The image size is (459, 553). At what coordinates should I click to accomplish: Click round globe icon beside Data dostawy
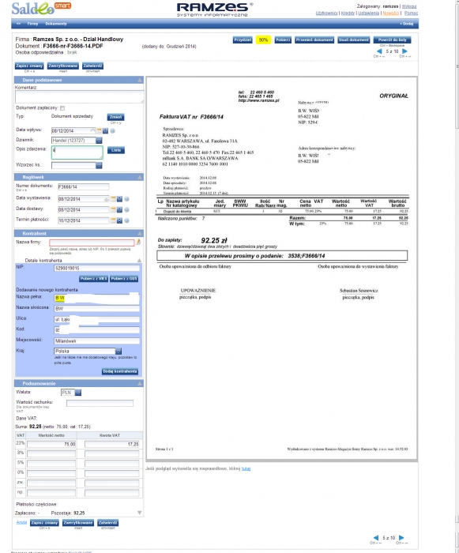[126, 210]
